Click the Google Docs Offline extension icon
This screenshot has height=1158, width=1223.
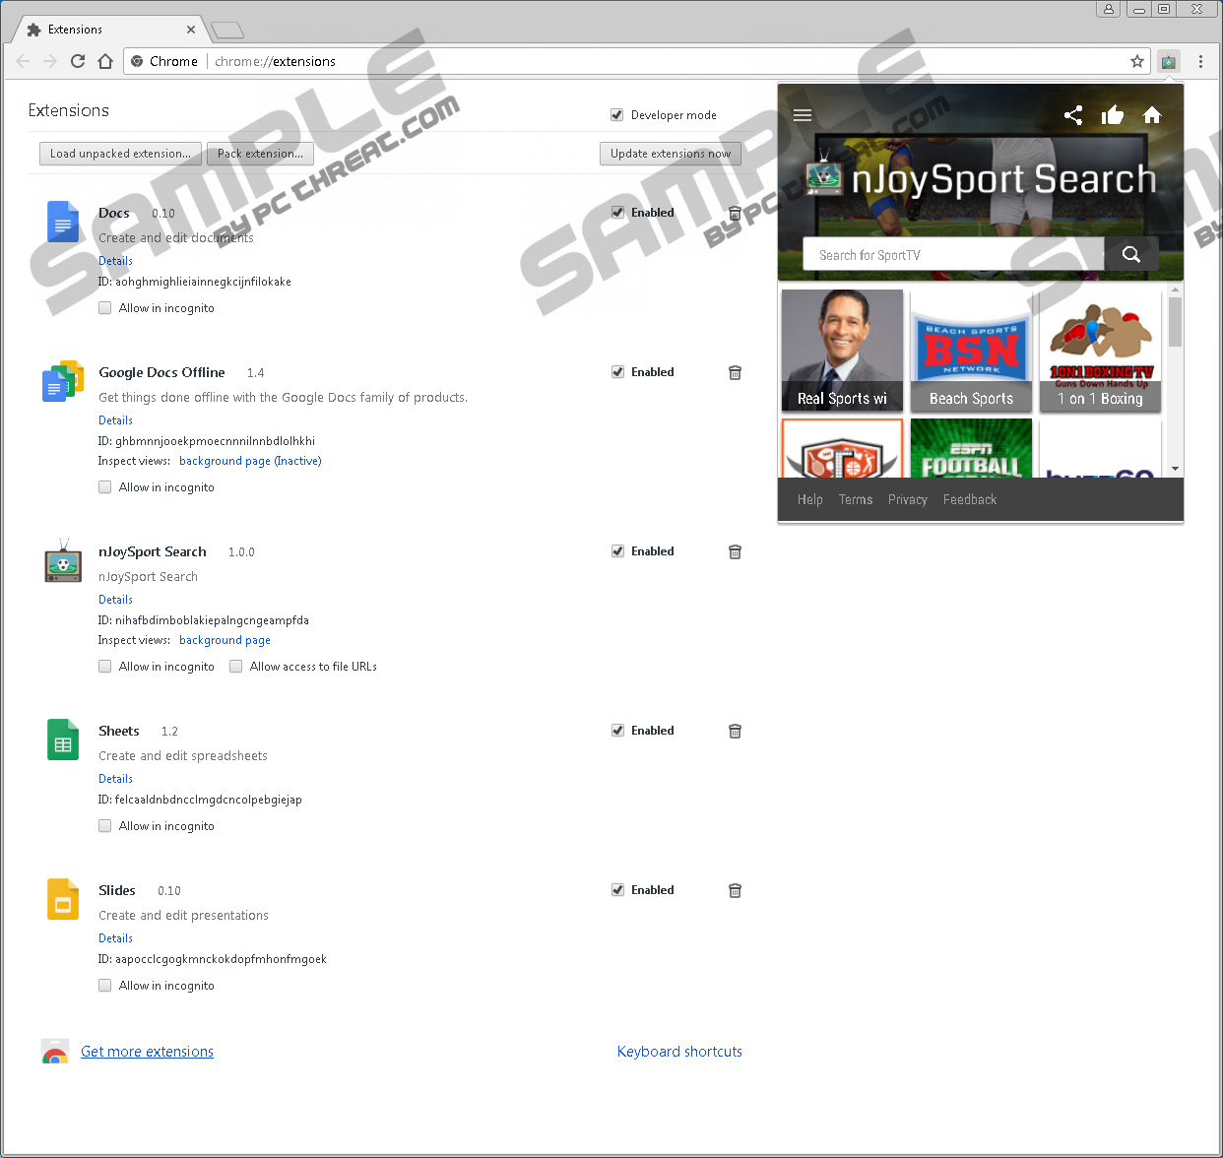(x=63, y=381)
